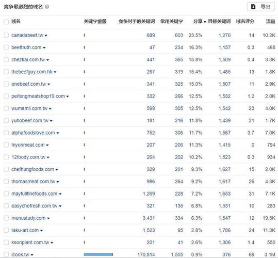
Task: Check the ksonplant.com.tw row checkbox
Action: tap(6, 243)
